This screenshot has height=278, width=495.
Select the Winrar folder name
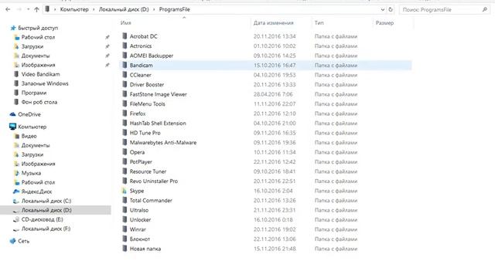(138, 229)
